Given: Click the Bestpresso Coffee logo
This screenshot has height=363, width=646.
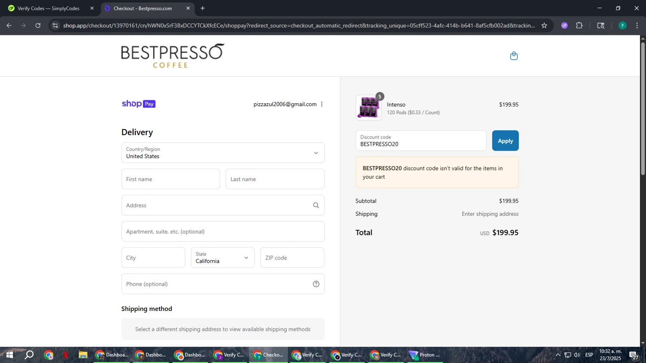Looking at the screenshot, I should [x=173, y=56].
